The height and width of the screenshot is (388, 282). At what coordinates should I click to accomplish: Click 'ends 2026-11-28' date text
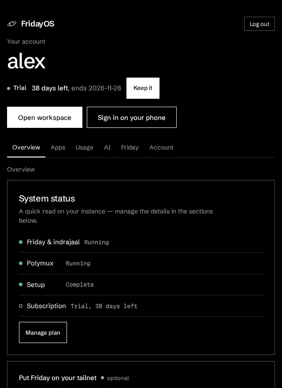(x=96, y=88)
